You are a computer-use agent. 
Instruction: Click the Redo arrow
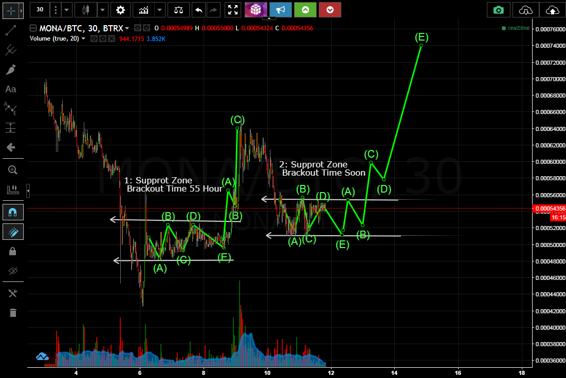(214, 10)
